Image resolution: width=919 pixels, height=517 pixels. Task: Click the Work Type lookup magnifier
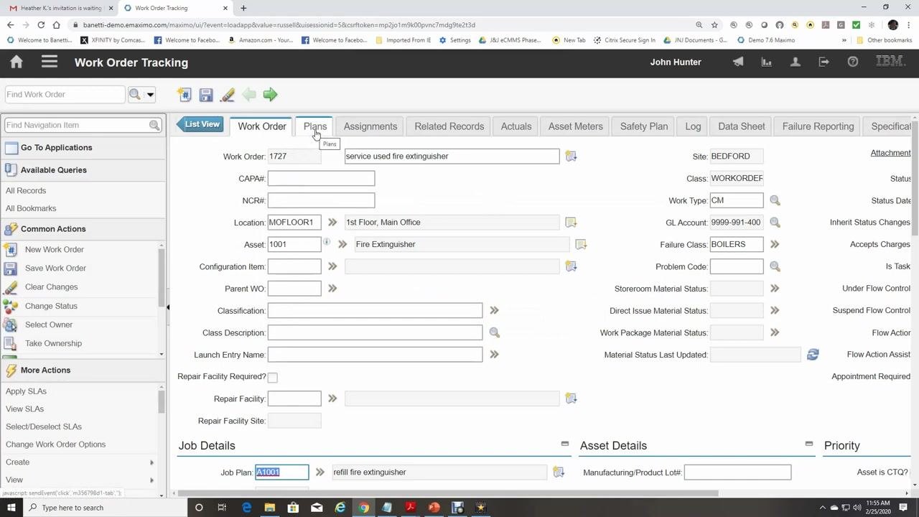[775, 200]
